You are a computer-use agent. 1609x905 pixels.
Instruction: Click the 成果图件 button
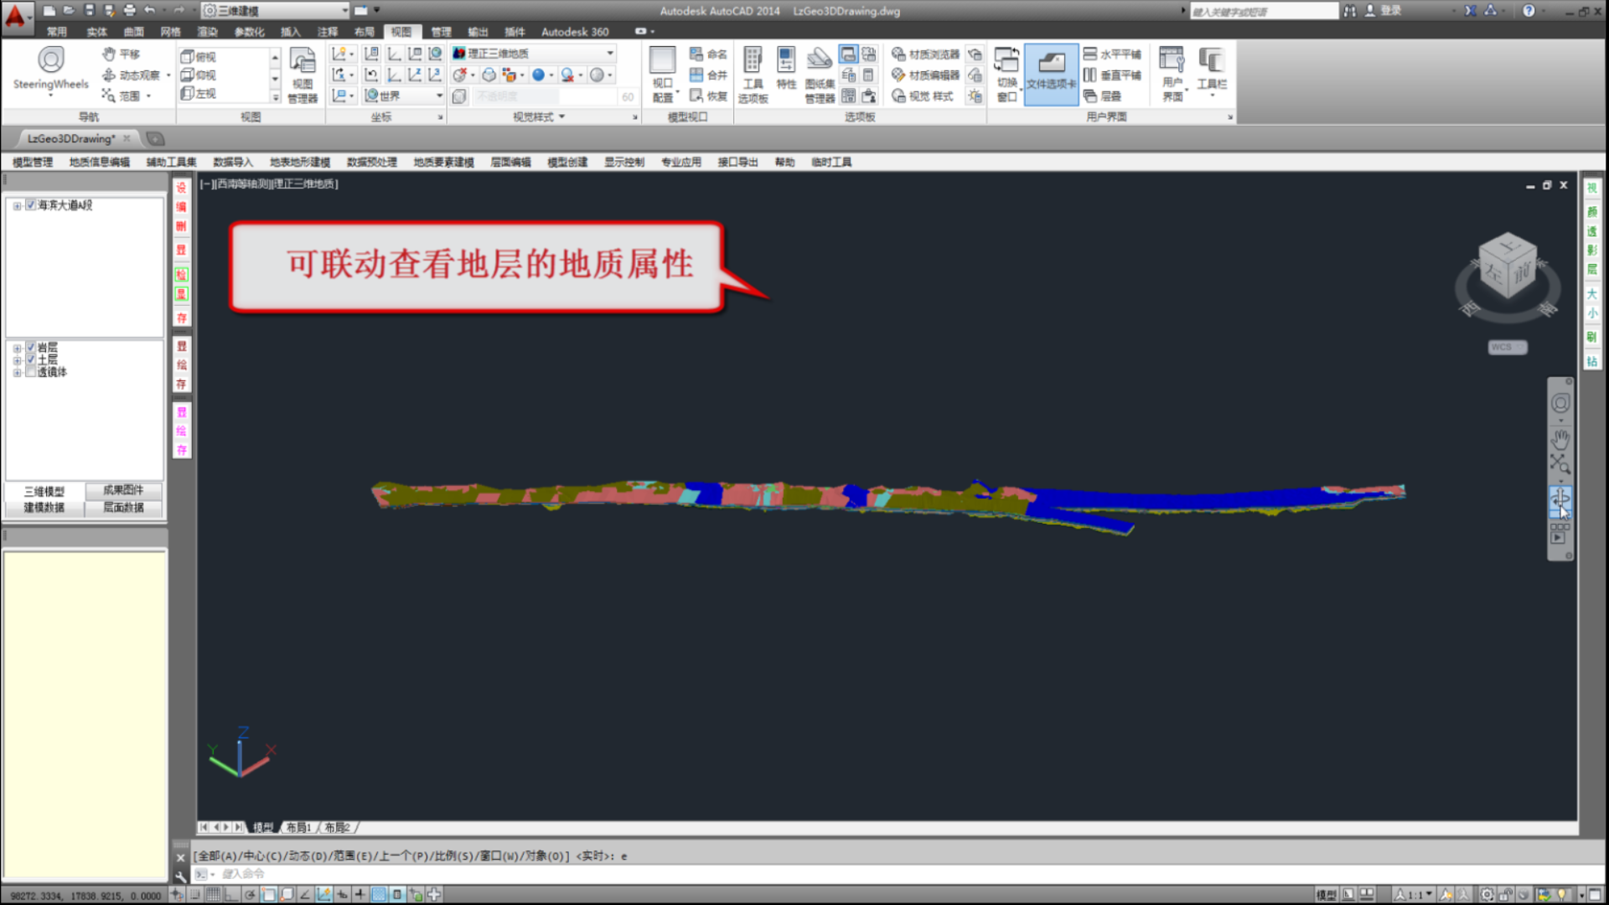(x=123, y=490)
